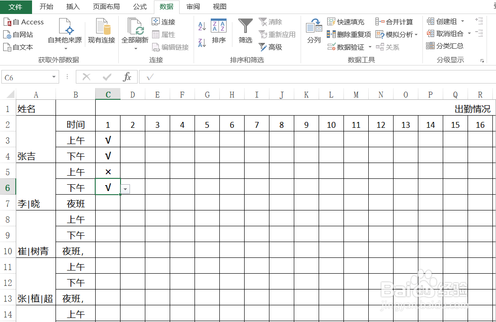Open the cell C6 validation dropdown
Viewport: 496px width, 322px height.
(125, 188)
